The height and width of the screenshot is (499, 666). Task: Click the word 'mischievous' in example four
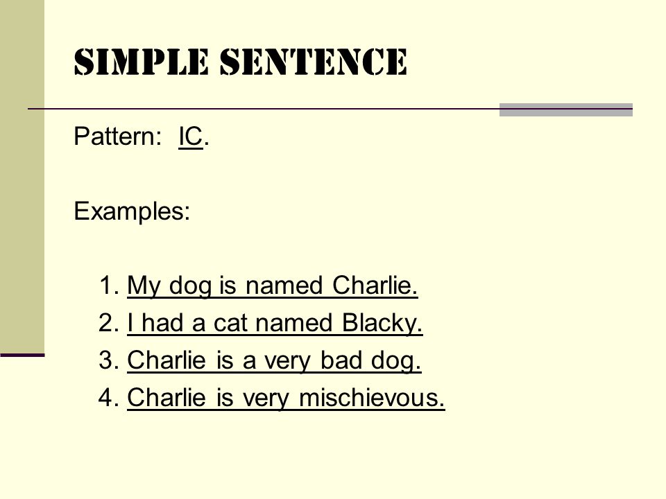click(x=372, y=398)
